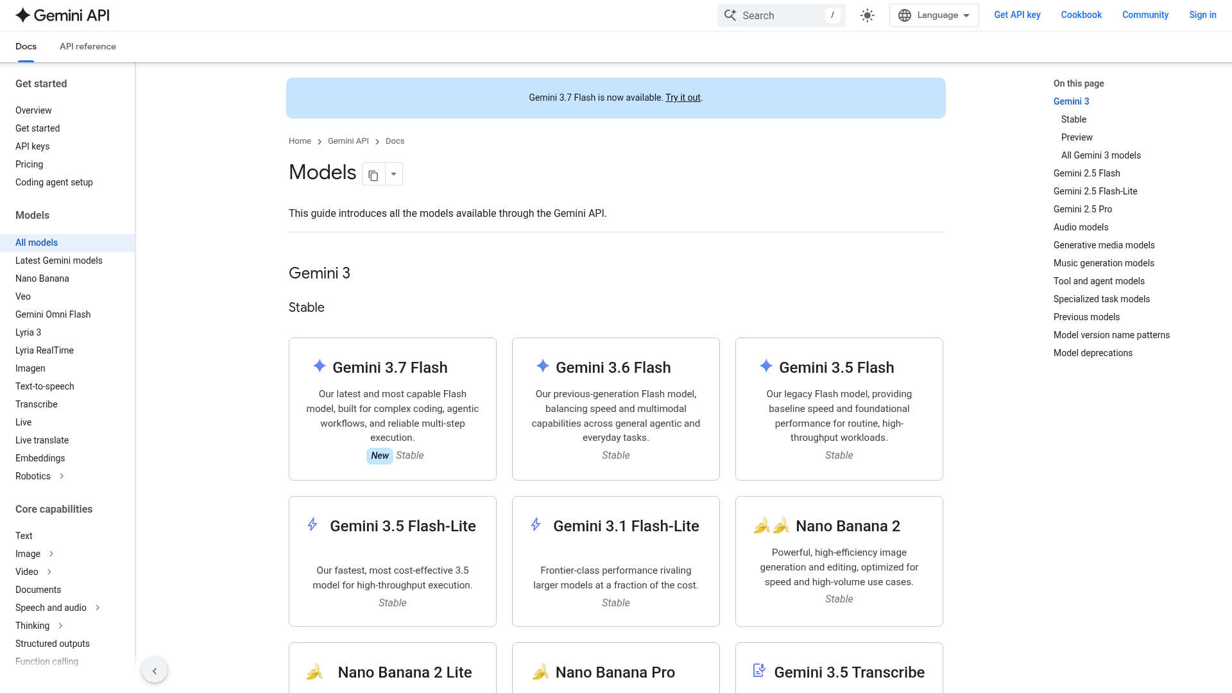Image resolution: width=1232 pixels, height=693 pixels.
Task: Open the Community top menu link
Action: (x=1145, y=15)
